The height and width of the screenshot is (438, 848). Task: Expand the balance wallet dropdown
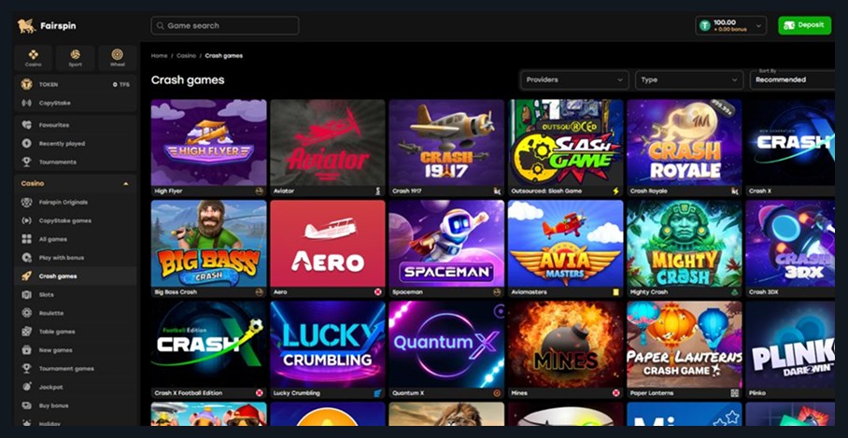pyautogui.click(x=730, y=25)
